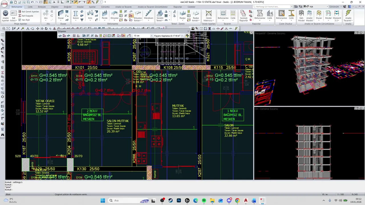The width and height of the screenshot is (365, 205).
Task: Click Çelik in Çizim Oluştur group
Action: click(x=291, y=16)
